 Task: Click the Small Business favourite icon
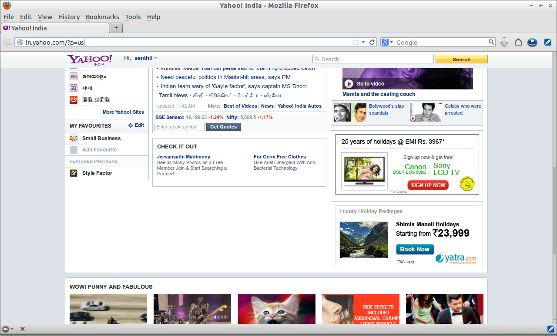coord(74,138)
